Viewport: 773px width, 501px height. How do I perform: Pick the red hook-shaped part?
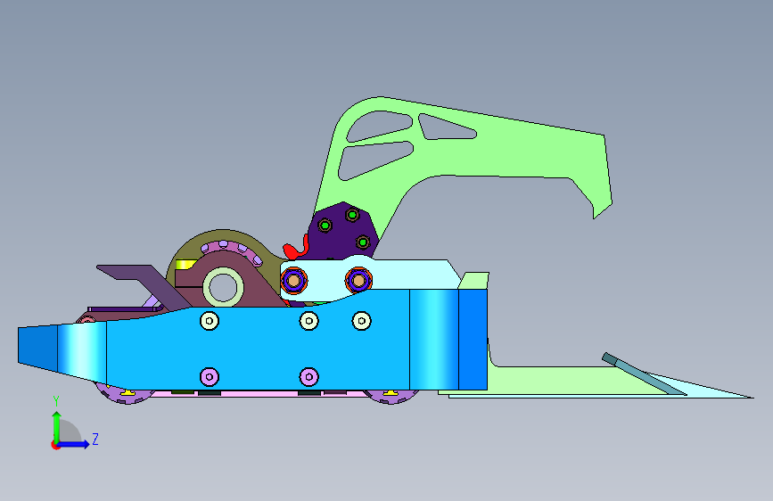point(295,249)
